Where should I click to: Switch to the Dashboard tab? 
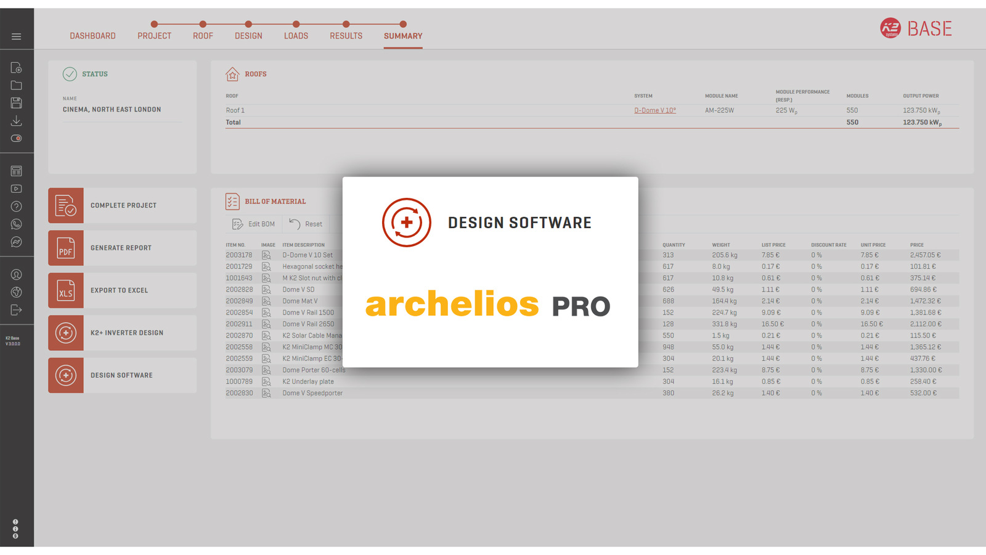(92, 36)
